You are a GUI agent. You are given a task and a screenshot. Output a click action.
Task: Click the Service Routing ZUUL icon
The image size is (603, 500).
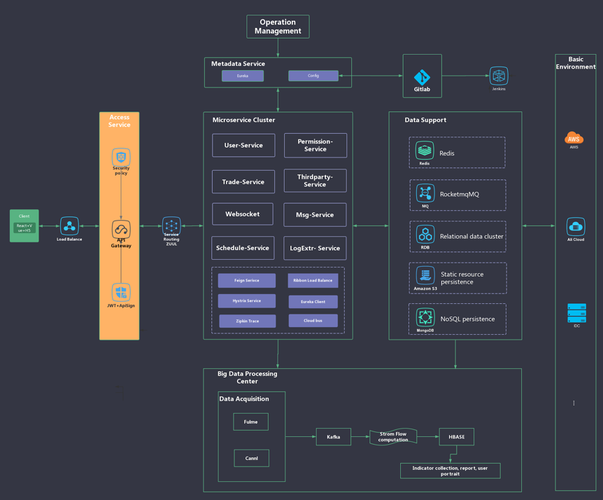click(x=171, y=225)
